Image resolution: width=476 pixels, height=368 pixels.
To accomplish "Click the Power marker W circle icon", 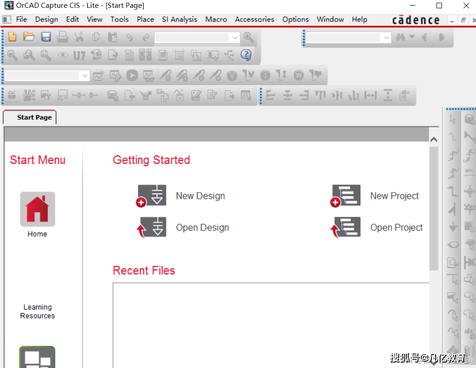I will coord(299,76).
